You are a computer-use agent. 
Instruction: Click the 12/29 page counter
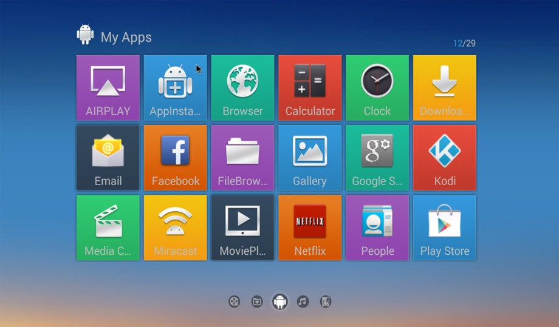(464, 44)
